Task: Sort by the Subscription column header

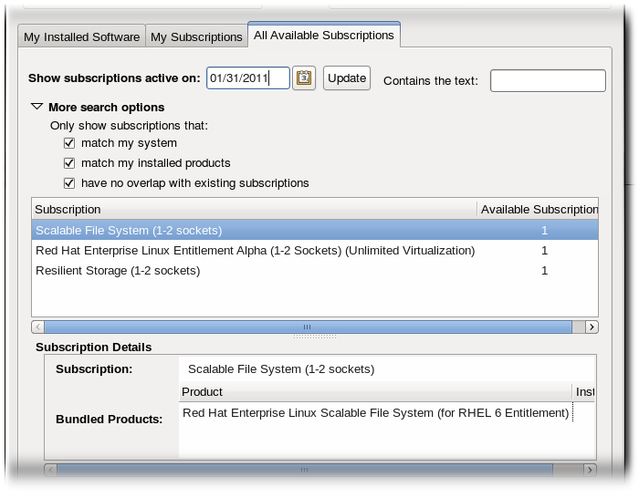Action: tap(254, 209)
